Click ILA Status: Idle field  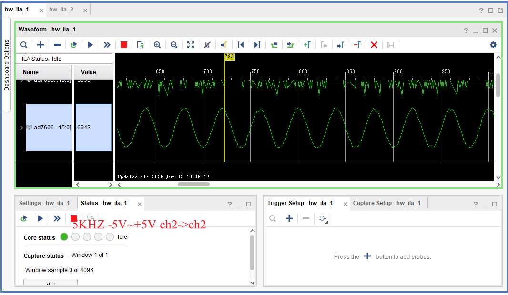tap(64, 59)
